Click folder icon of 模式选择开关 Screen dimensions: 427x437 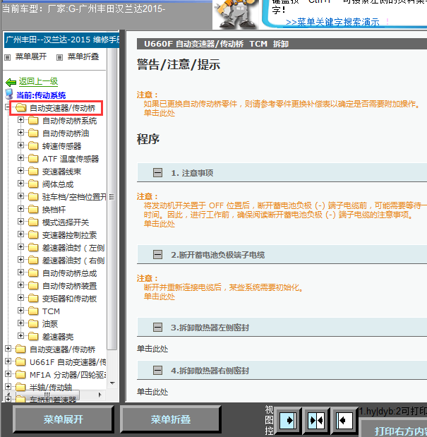(33, 222)
